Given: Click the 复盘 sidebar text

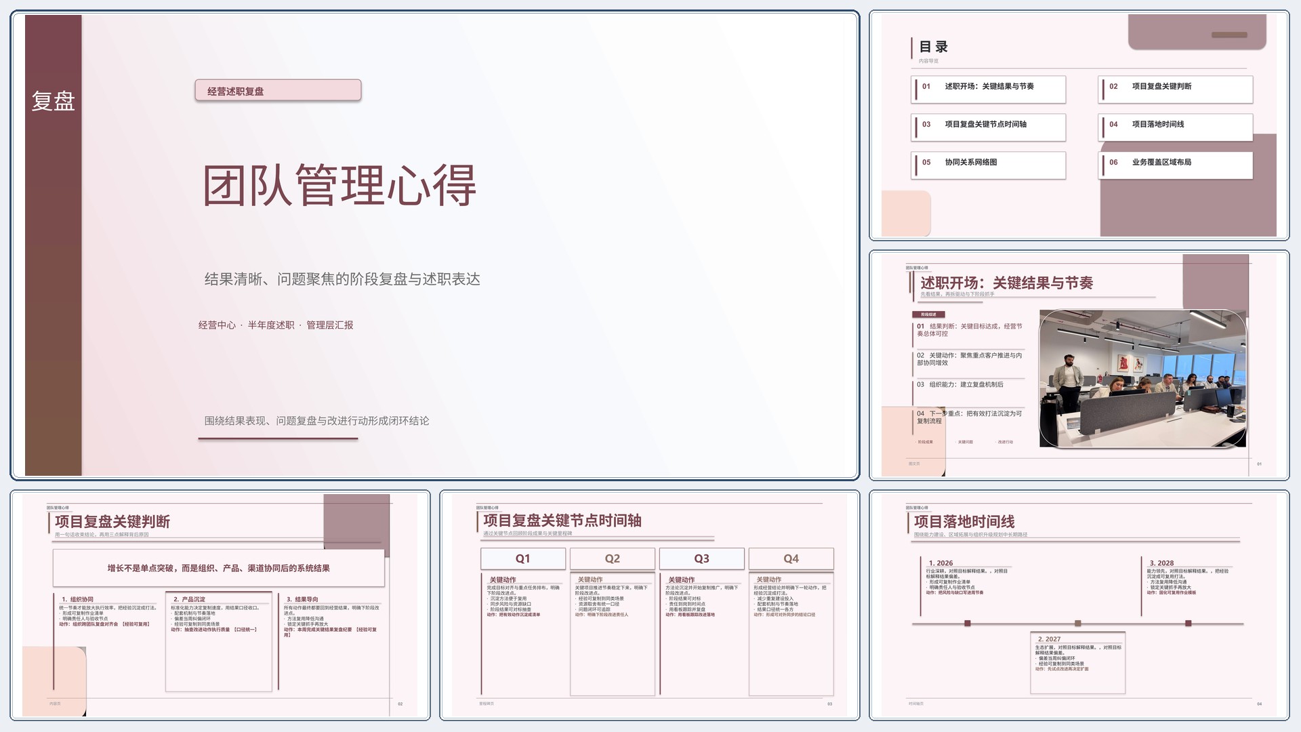Looking at the screenshot, I should click(53, 102).
